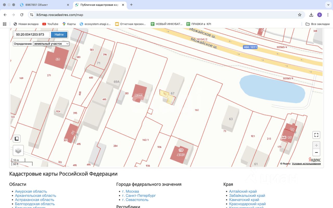Open the 'Амурская область' link
The height and width of the screenshot is (208, 333).
tap(31, 191)
